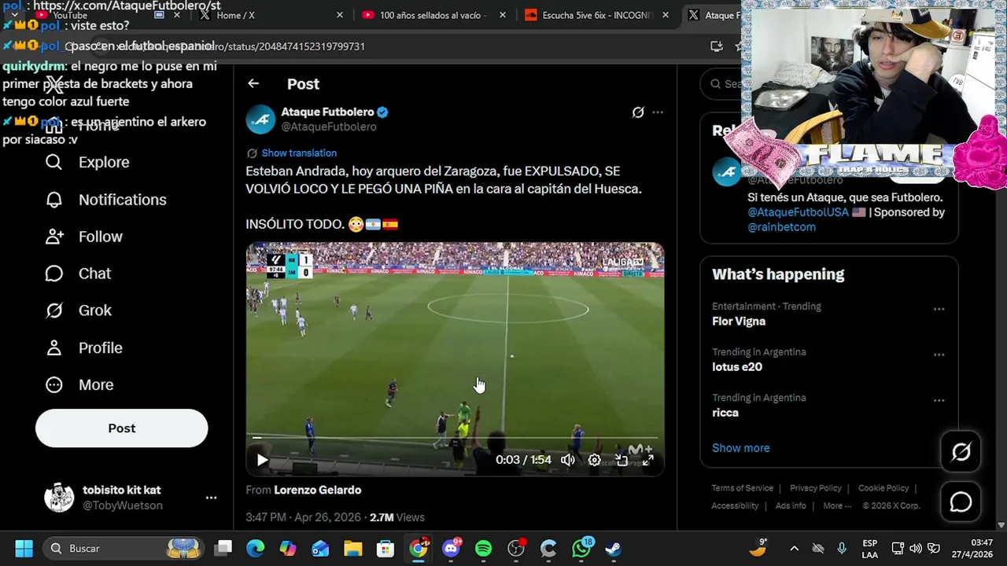Open the floating Grok button
Viewport: 1007px width, 566px height.
click(961, 452)
